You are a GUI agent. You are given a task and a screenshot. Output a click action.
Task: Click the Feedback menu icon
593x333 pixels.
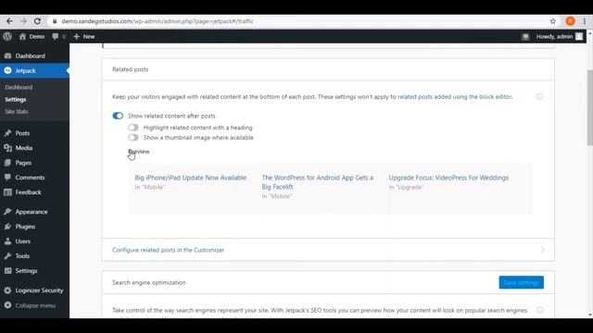(x=8, y=192)
